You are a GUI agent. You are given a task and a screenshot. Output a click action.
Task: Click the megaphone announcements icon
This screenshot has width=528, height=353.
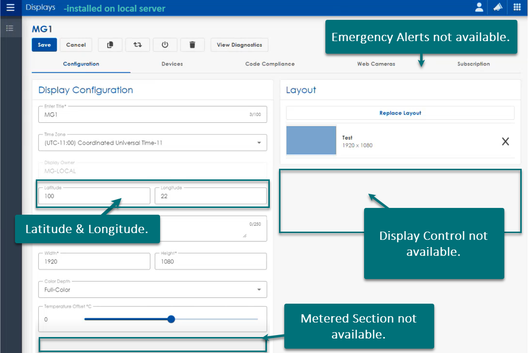498,7
